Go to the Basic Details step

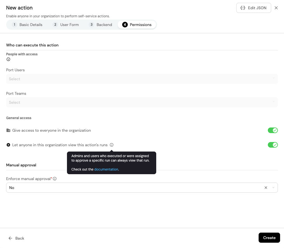27,25
